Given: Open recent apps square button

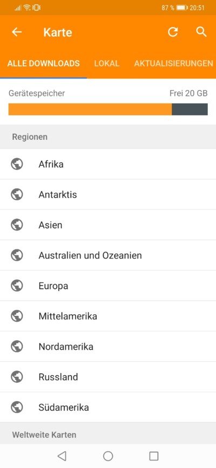Looking at the screenshot, I should [153, 456].
